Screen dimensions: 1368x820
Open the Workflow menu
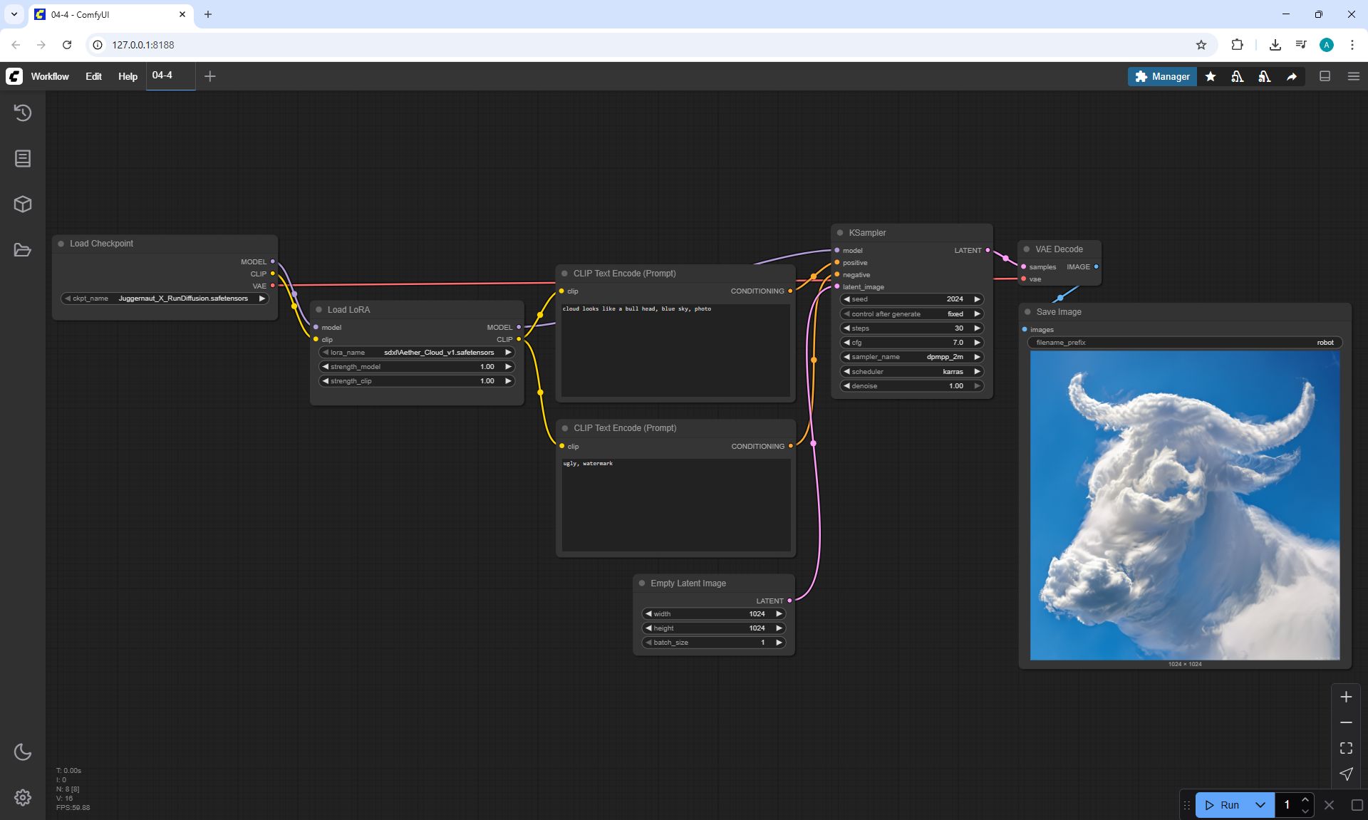coord(50,76)
